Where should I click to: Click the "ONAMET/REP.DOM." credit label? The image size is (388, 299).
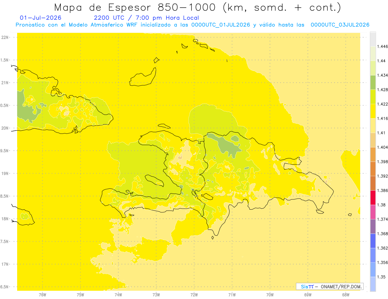point(341,286)
